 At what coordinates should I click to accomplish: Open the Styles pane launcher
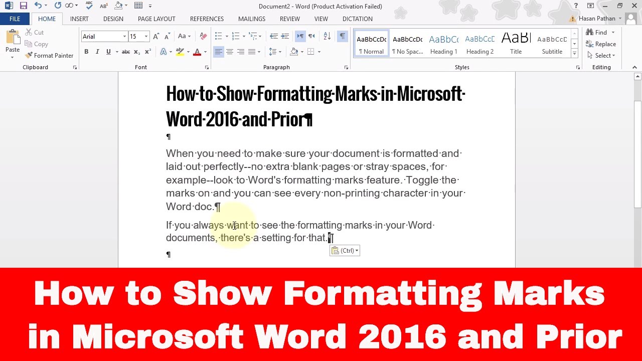tap(578, 67)
